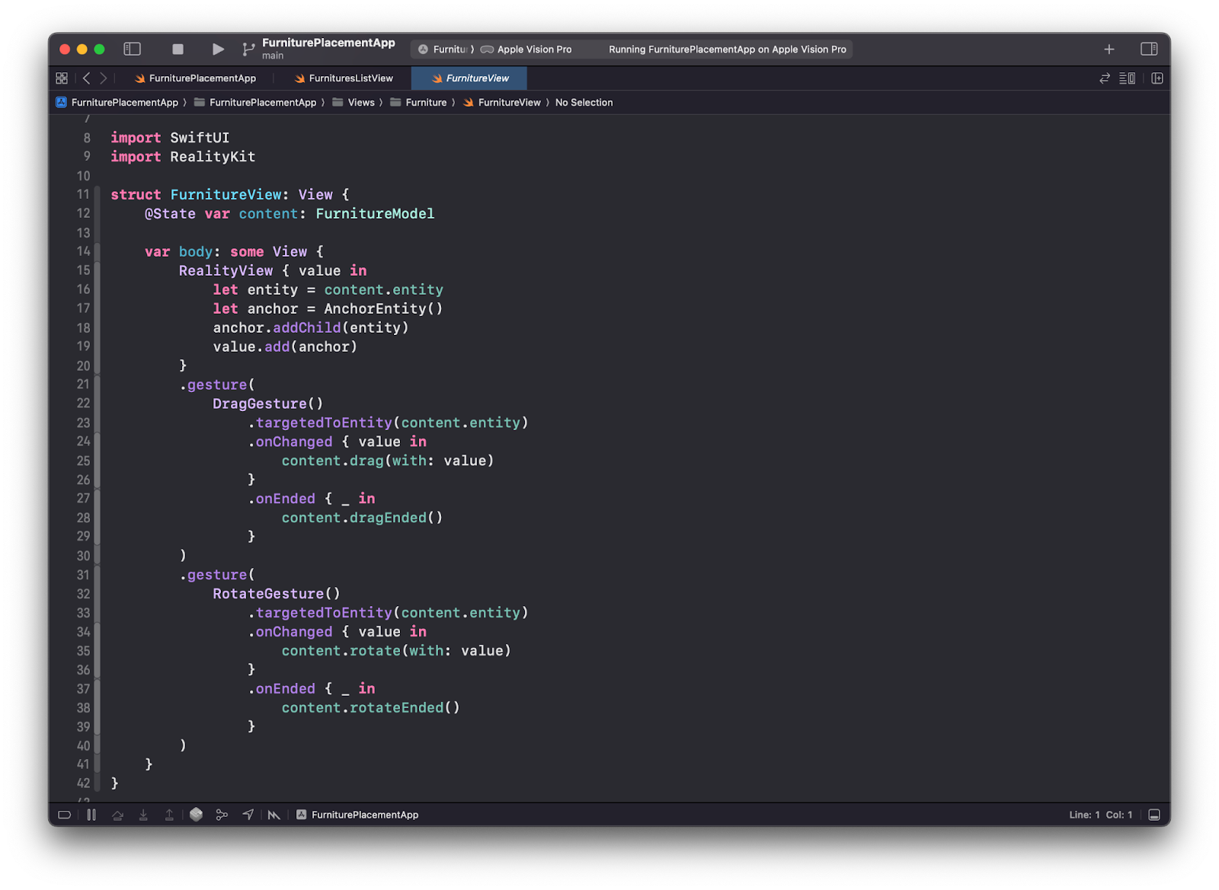Click the code review arrows icon
Image resolution: width=1219 pixels, height=890 pixels.
[x=1104, y=78]
